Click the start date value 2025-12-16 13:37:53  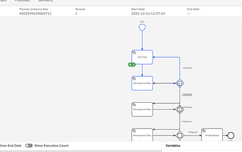coord(148,14)
